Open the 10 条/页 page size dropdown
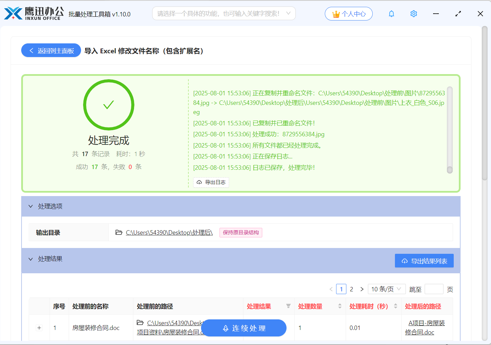Image resolution: width=491 pixels, height=345 pixels. (386, 289)
